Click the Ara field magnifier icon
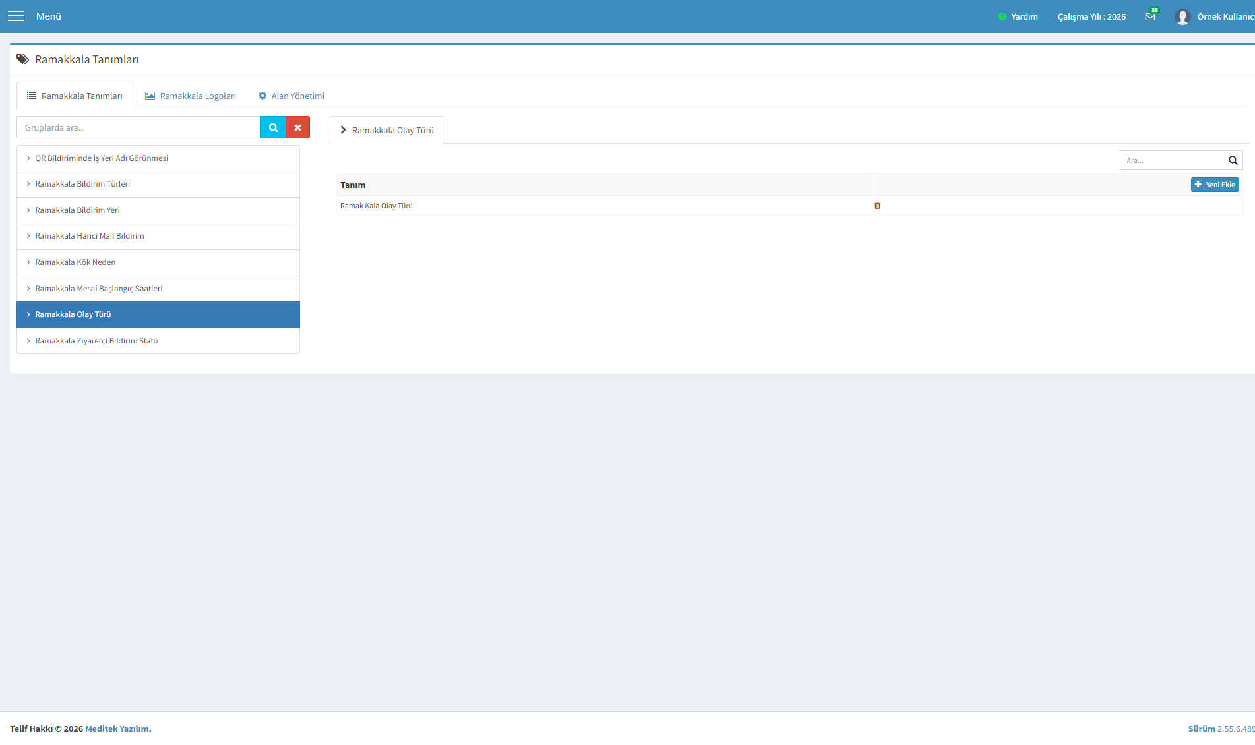This screenshot has width=1255, height=745. pos(1233,160)
